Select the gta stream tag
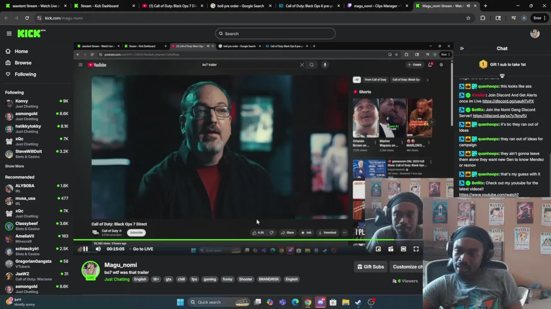The image size is (551, 309). point(168,279)
